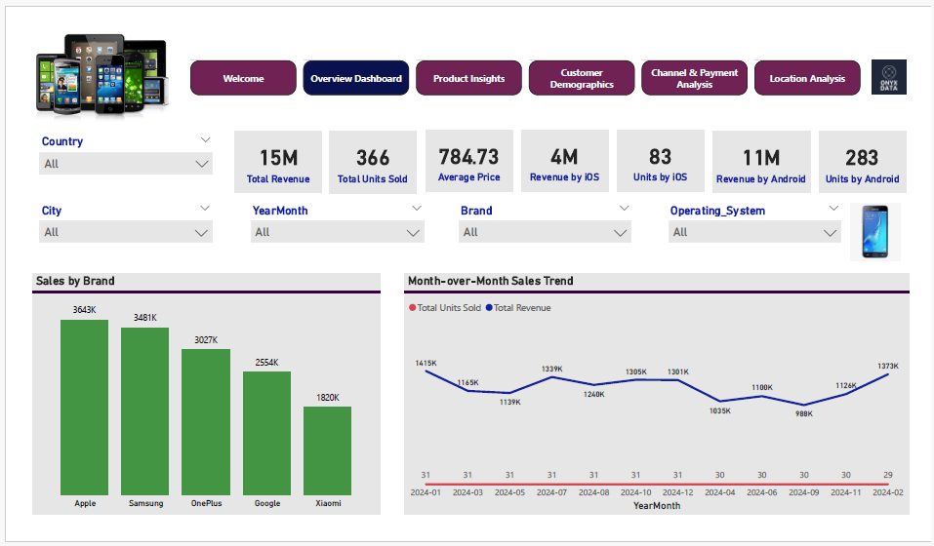Image resolution: width=934 pixels, height=546 pixels.
Task: Click the Month-over-Month Sales Trend title
Action: pos(491,281)
